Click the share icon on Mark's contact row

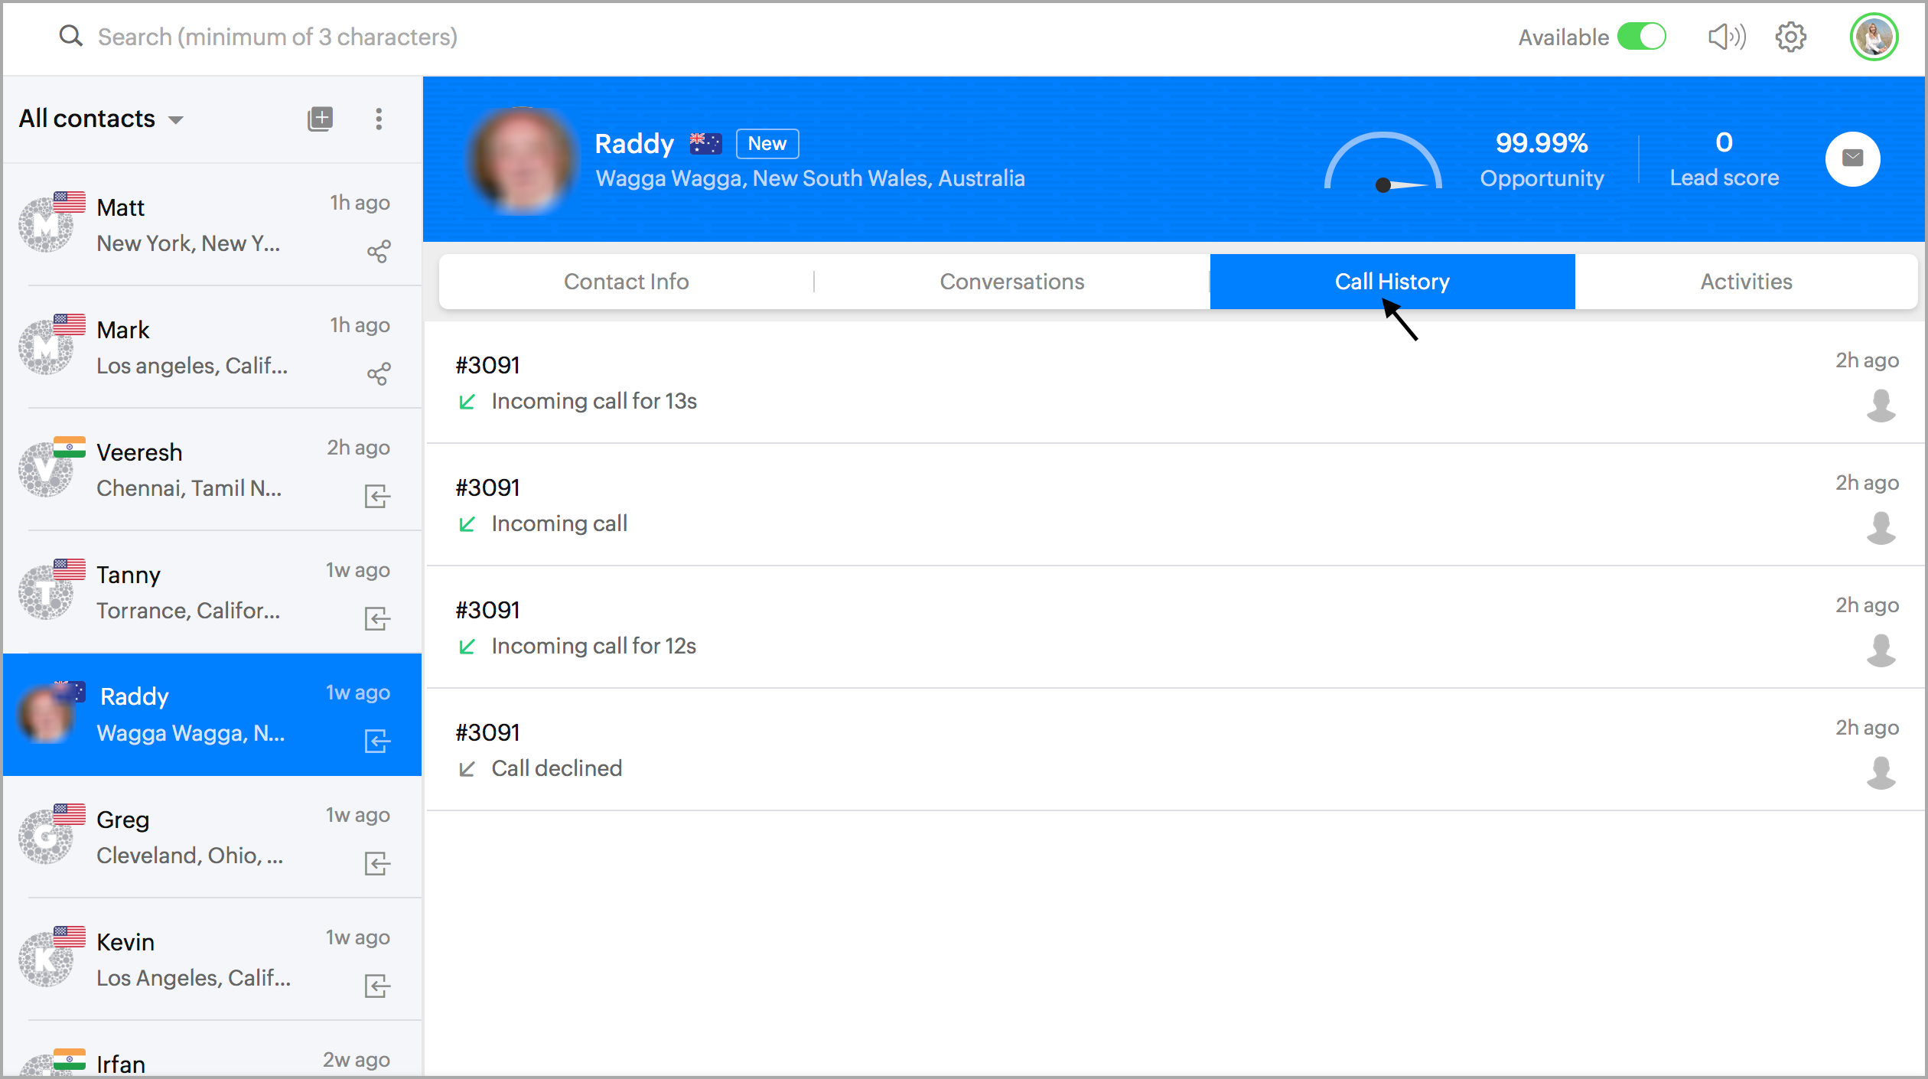tap(379, 373)
